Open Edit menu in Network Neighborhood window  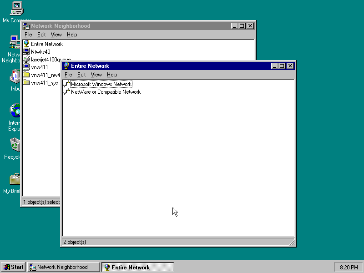(x=41, y=35)
